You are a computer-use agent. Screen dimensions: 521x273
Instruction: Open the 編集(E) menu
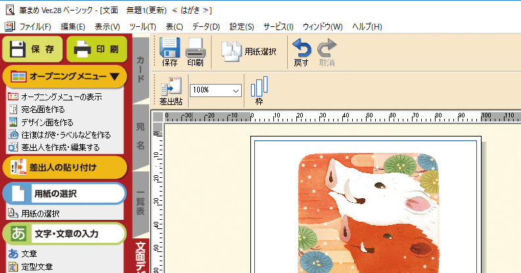pos(73,26)
